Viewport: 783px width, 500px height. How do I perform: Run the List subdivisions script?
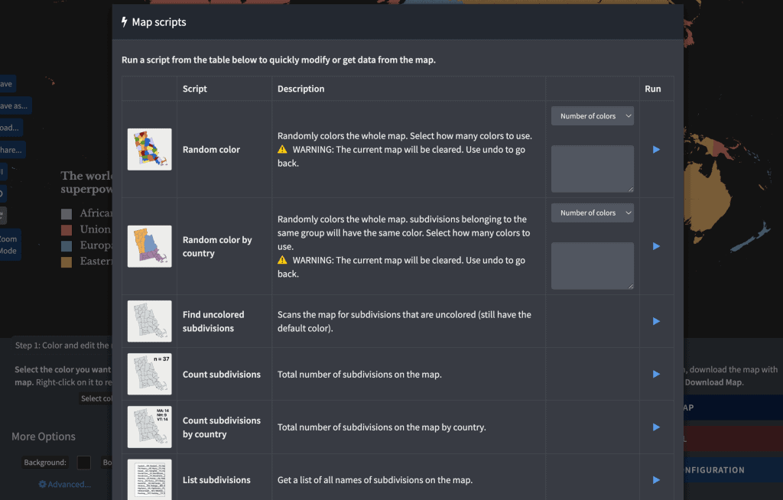(656, 480)
